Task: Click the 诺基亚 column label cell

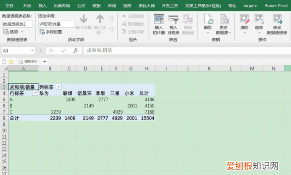Action: tap(85, 93)
